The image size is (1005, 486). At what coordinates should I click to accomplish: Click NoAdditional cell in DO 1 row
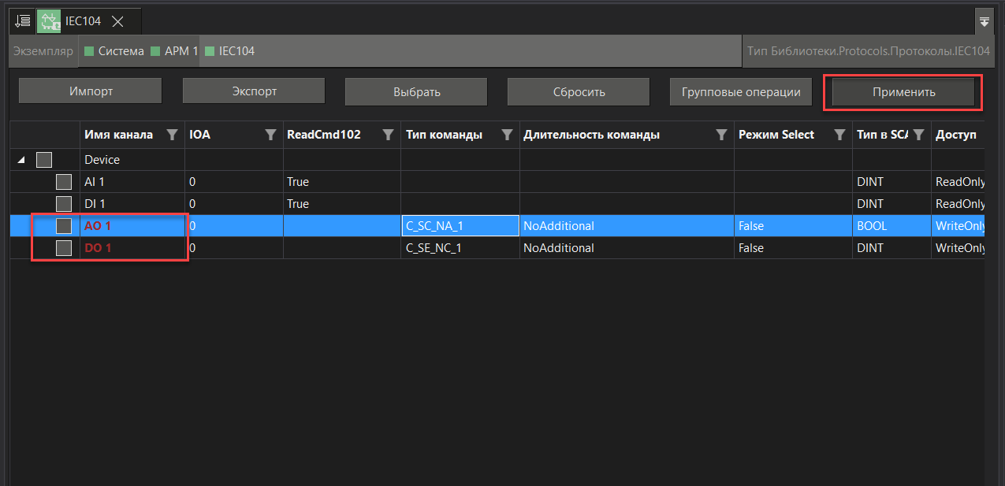[x=558, y=248]
